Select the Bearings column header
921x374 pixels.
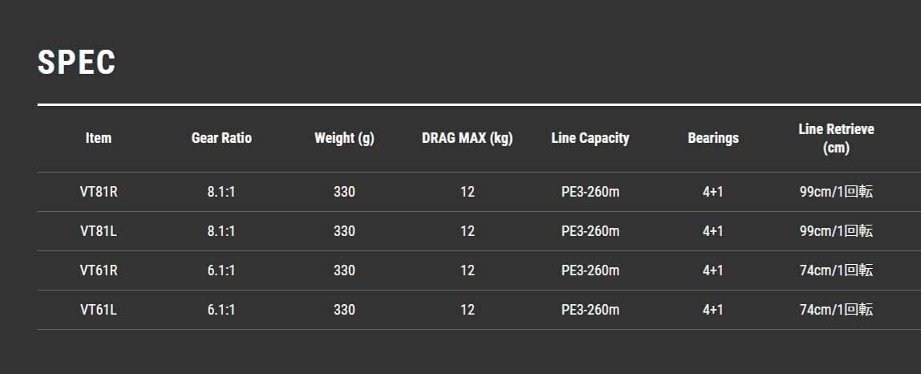[713, 138]
